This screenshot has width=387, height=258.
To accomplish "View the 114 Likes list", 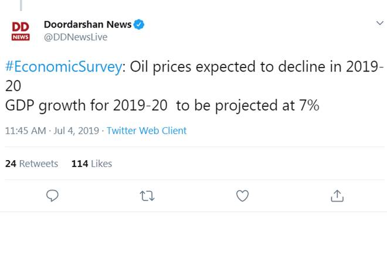I will pos(91,164).
